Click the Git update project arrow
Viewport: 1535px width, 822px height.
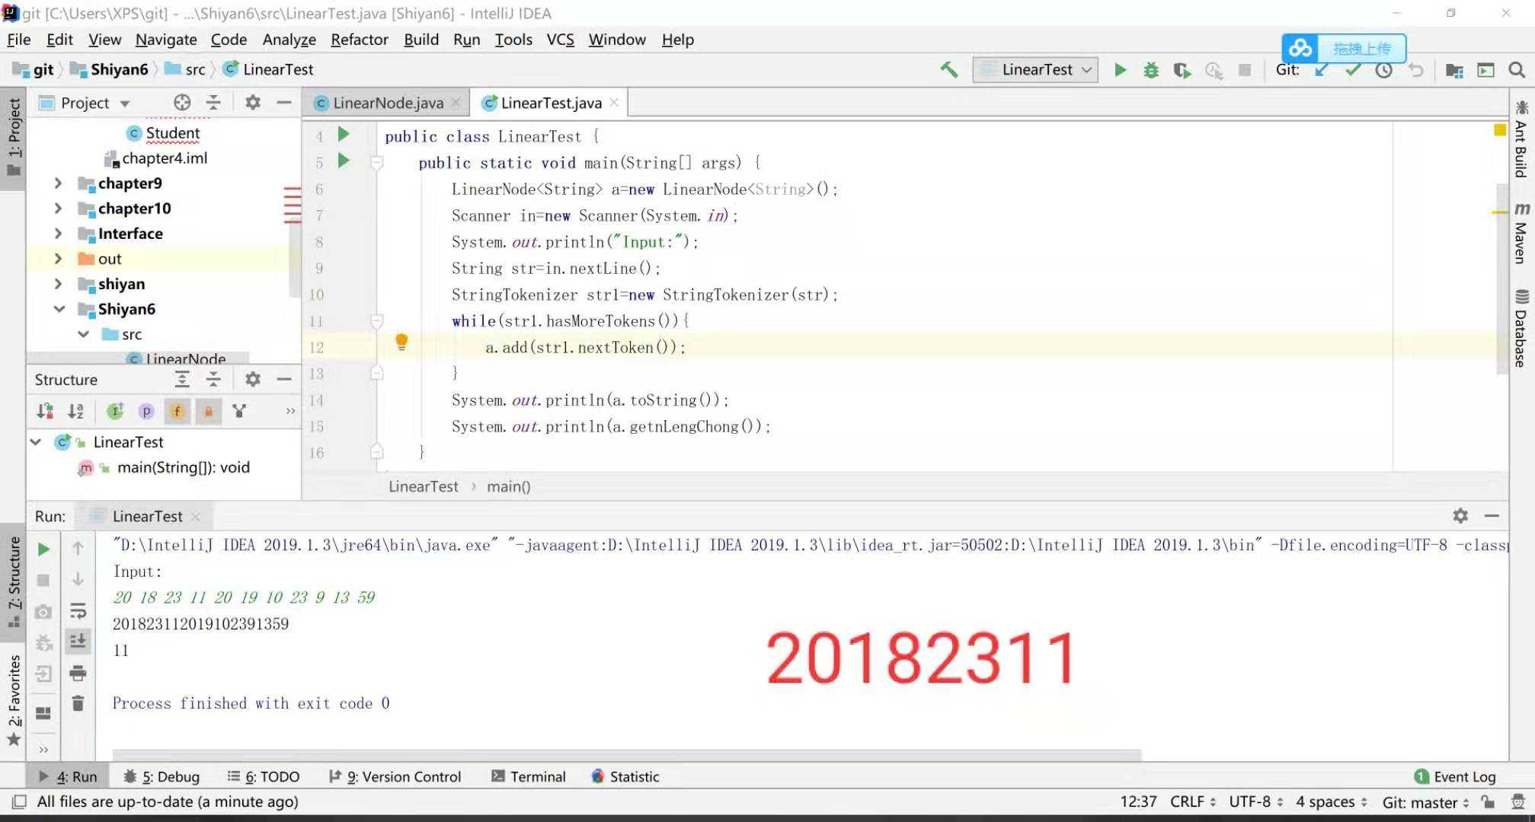point(1322,70)
